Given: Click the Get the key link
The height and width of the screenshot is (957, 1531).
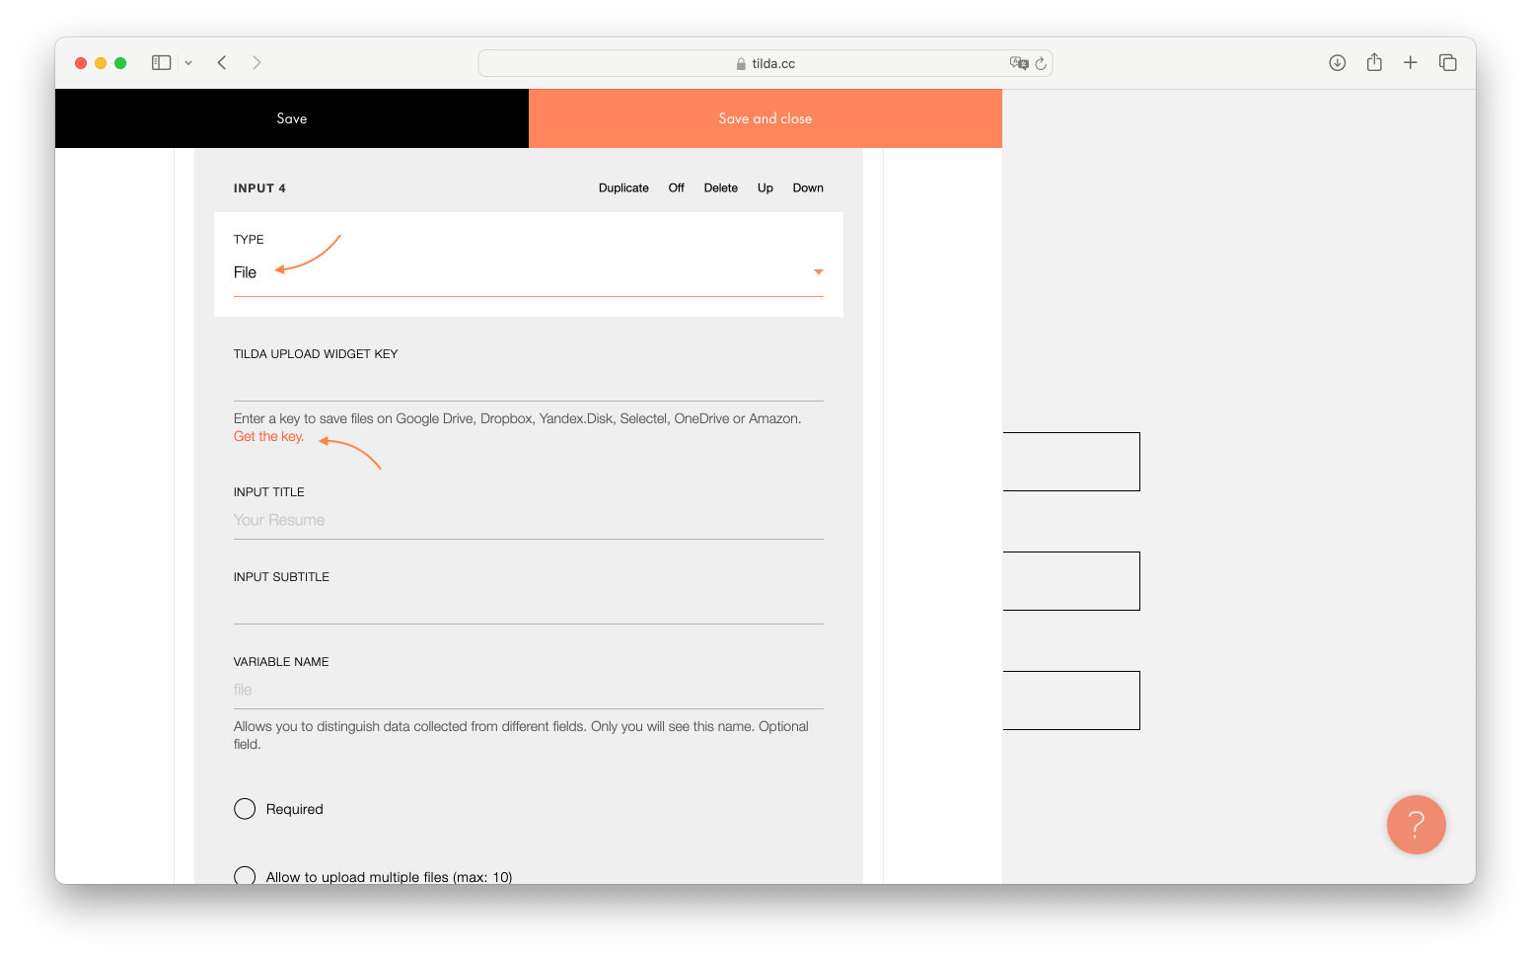Looking at the screenshot, I should (x=267, y=435).
